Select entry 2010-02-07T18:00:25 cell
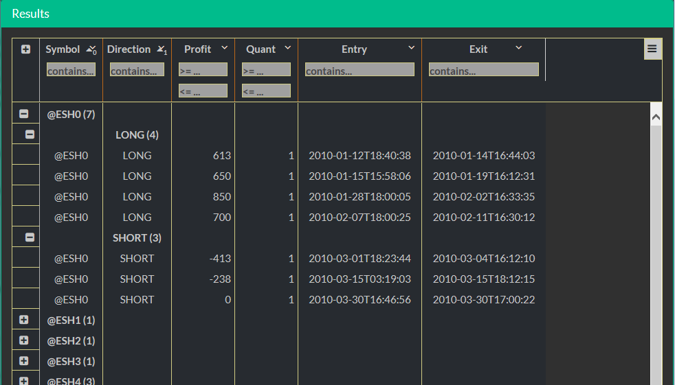This screenshot has width=675, height=385. coord(360,218)
